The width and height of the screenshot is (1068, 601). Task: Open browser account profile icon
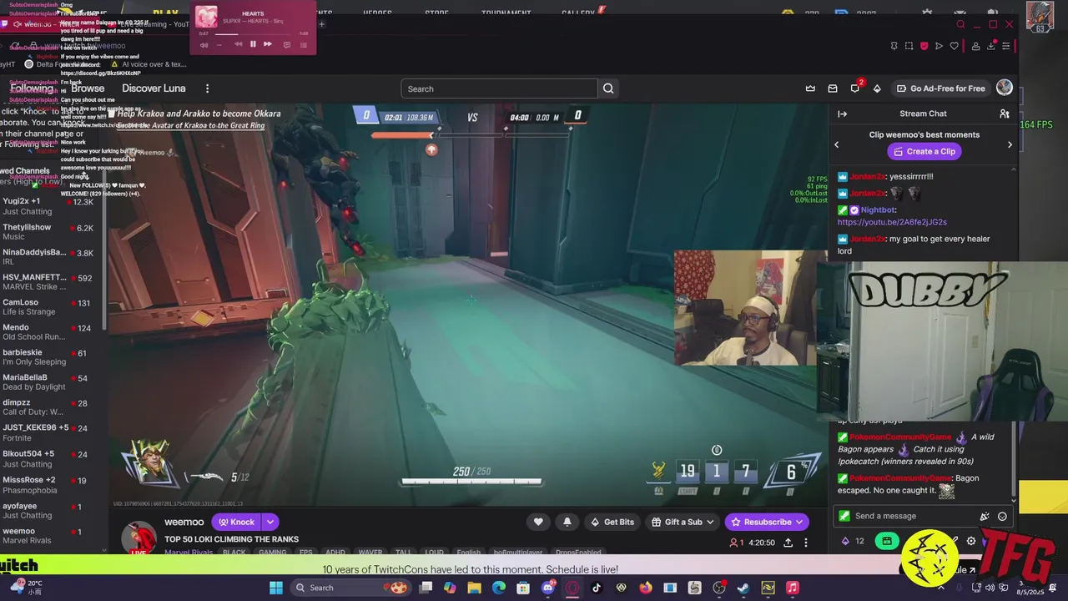(x=975, y=46)
